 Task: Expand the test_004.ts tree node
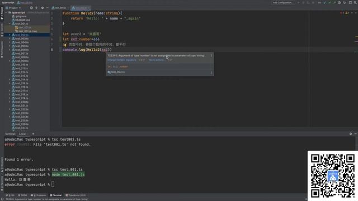point(10,42)
